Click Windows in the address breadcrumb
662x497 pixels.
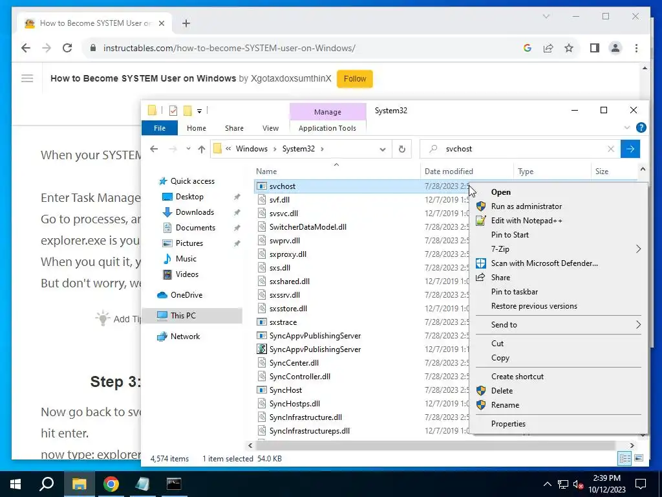251,149
